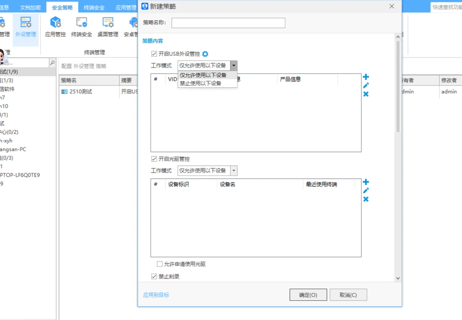The height and width of the screenshot is (320, 462).
Task: Click 取消(C) button
Action: pos(348,295)
